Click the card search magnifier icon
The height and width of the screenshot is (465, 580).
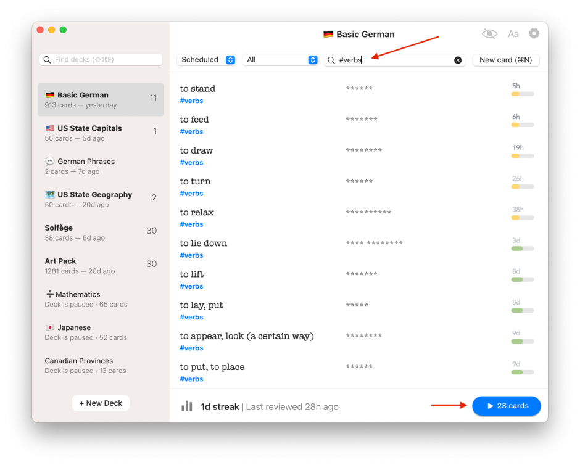(x=331, y=60)
